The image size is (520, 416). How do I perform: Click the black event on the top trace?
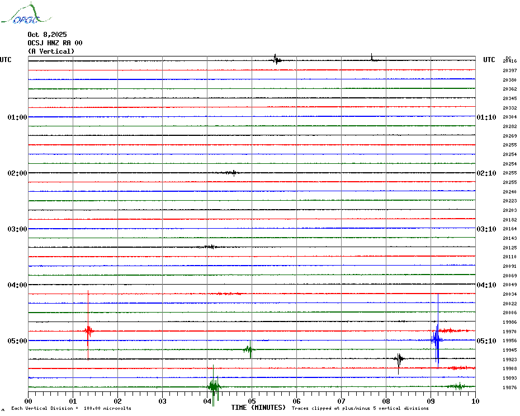(x=276, y=60)
